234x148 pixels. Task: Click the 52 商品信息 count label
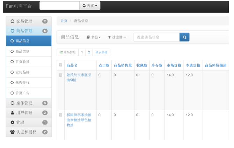click(68, 52)
